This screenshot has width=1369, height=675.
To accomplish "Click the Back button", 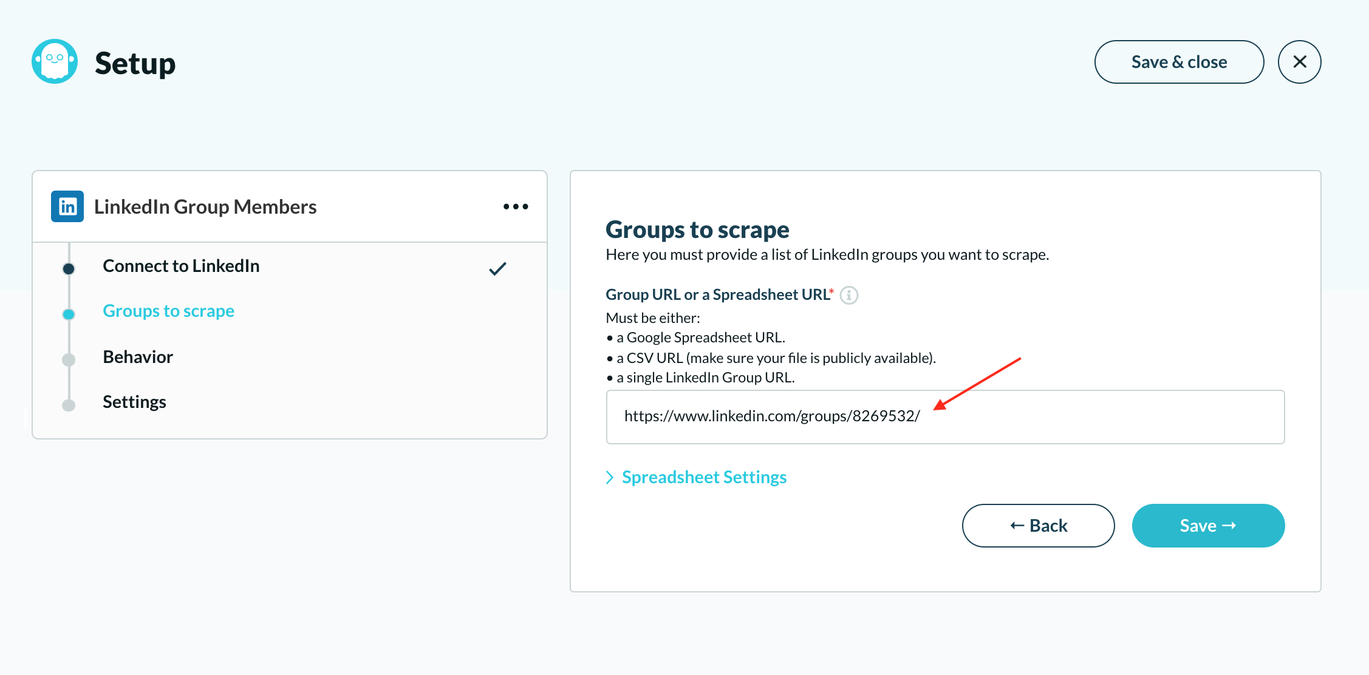I will tap(1038, 526).
